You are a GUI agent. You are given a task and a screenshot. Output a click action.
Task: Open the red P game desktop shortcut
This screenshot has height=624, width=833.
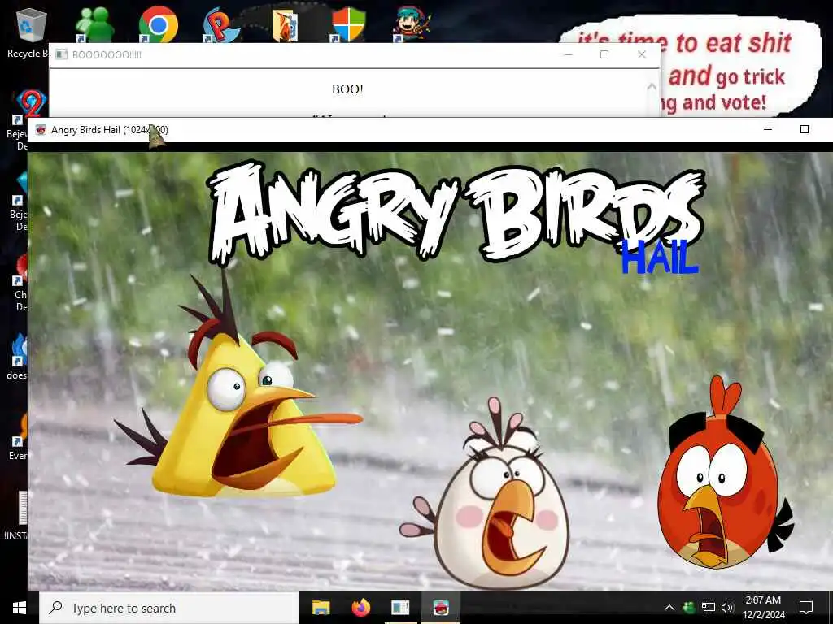221,25
